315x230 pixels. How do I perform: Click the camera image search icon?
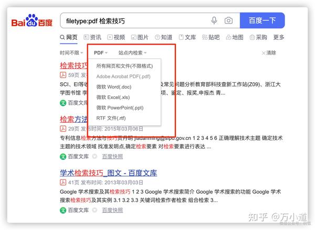coord(228,20)
